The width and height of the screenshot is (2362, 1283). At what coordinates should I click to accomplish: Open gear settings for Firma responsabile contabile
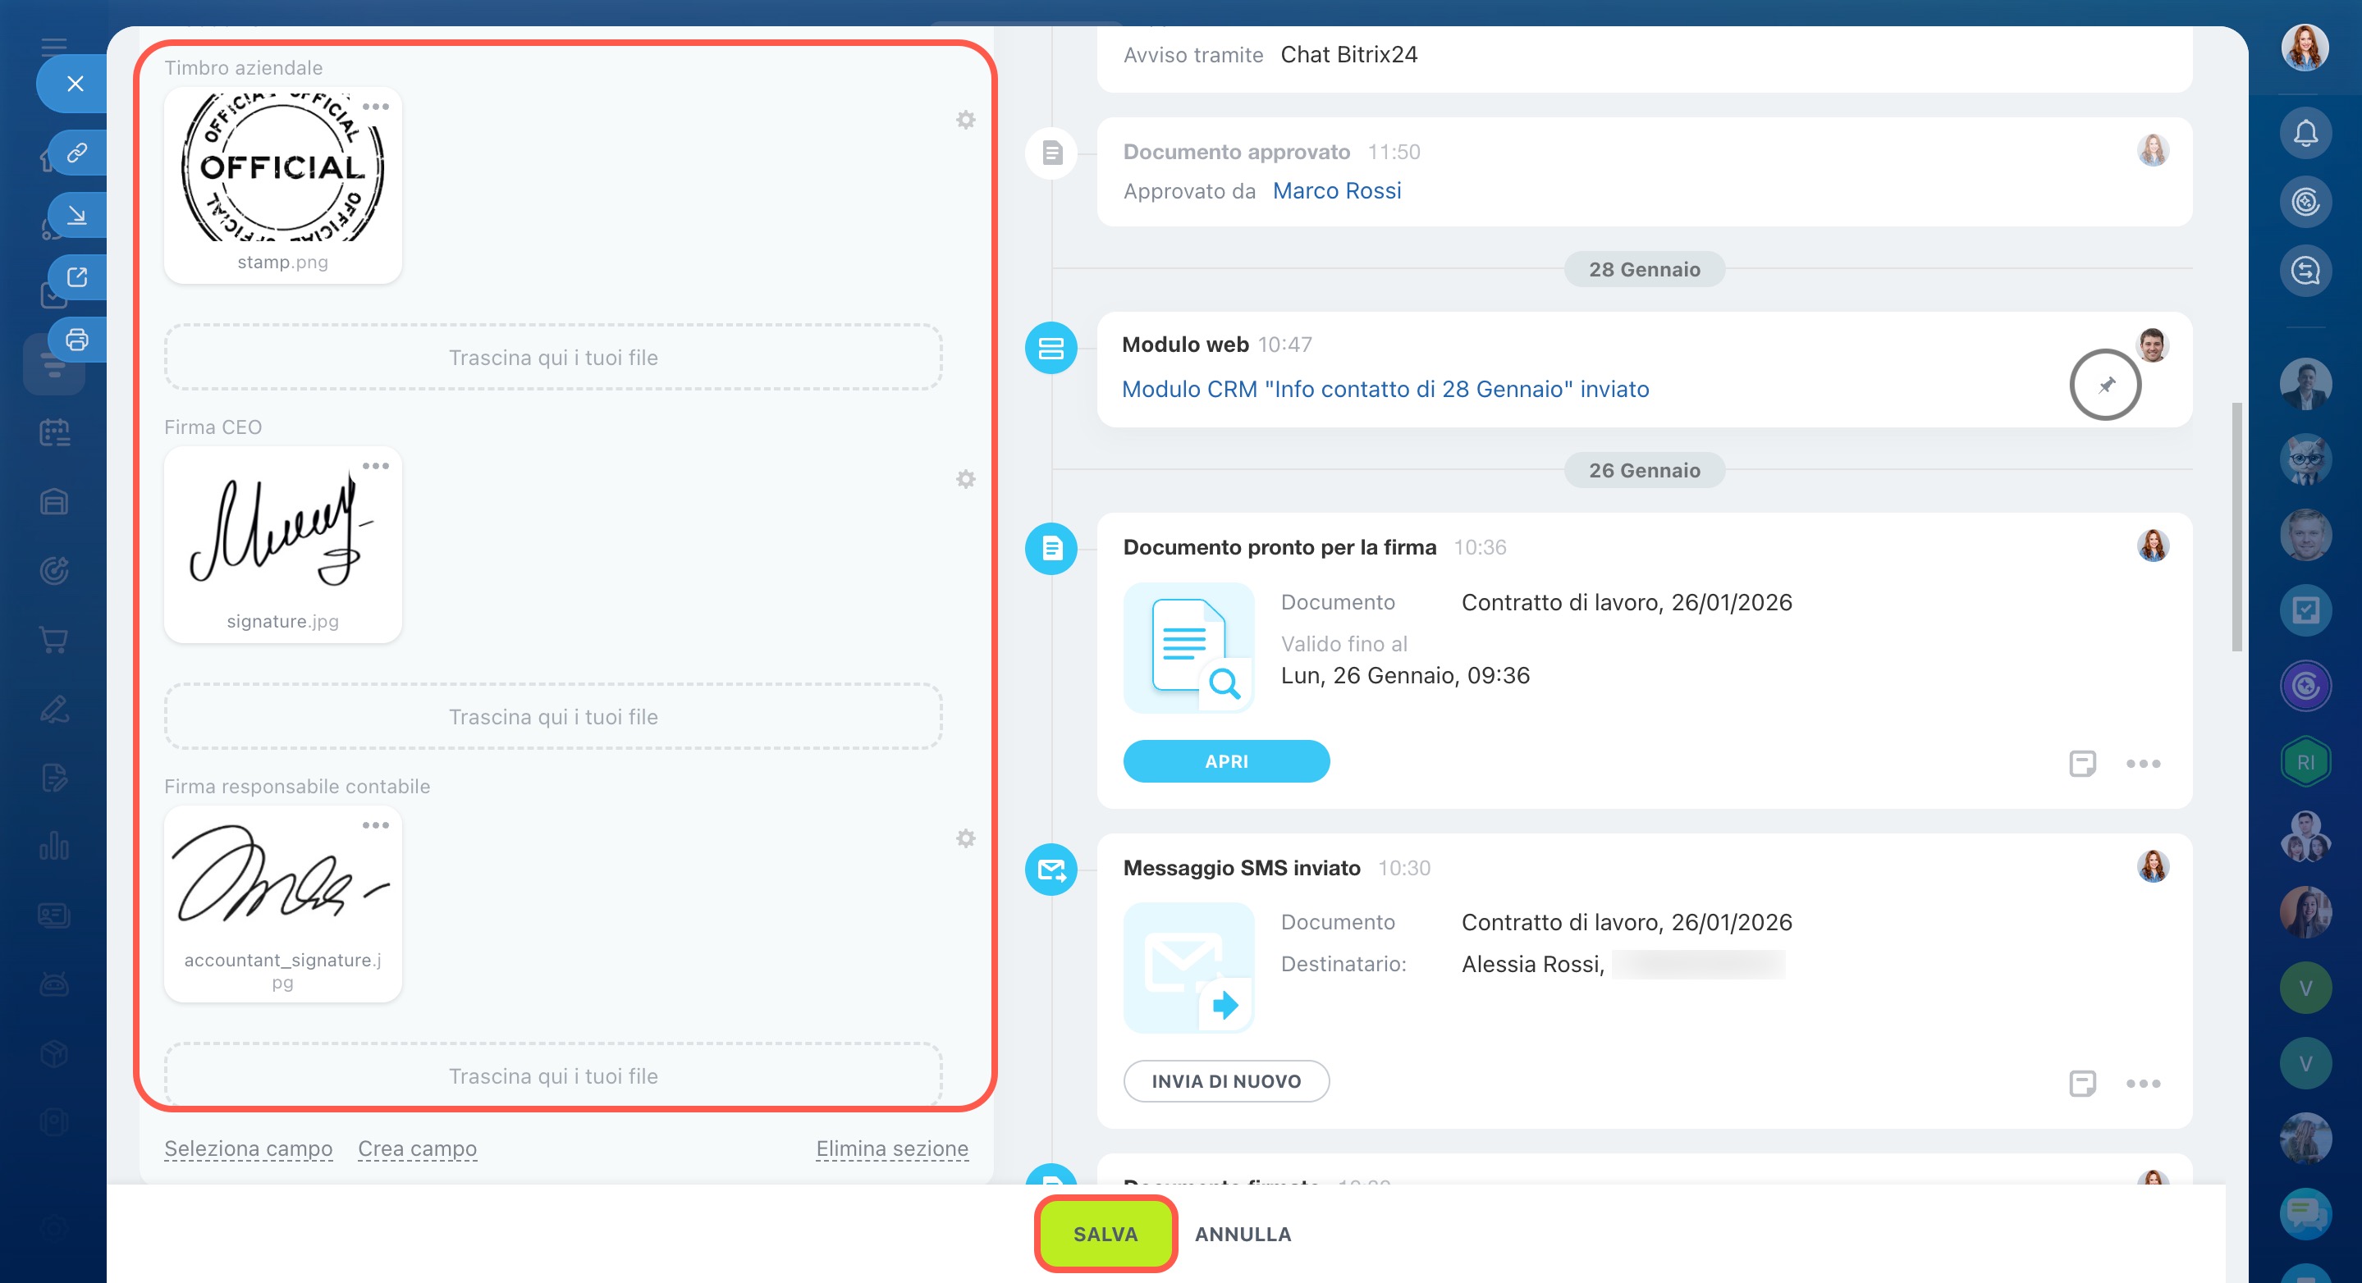pos(965,838)
